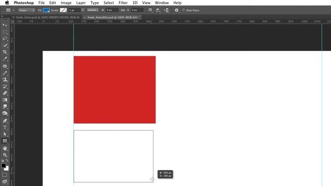331x186 pixels.
Task: Open the Filter menu
Action: tap(123, 3)
